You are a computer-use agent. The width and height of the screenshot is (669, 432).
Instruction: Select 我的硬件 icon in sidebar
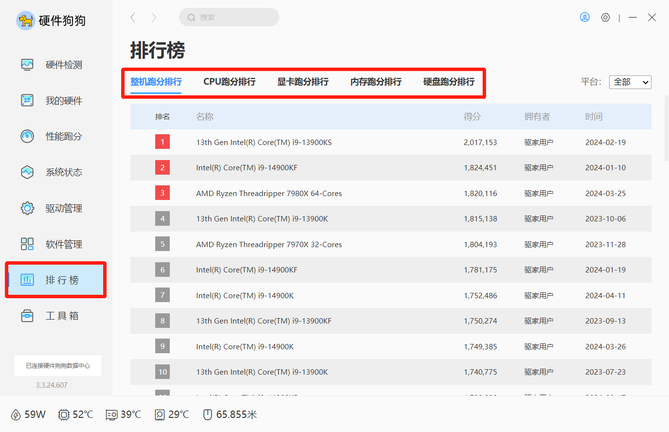[x=27, y=100]
